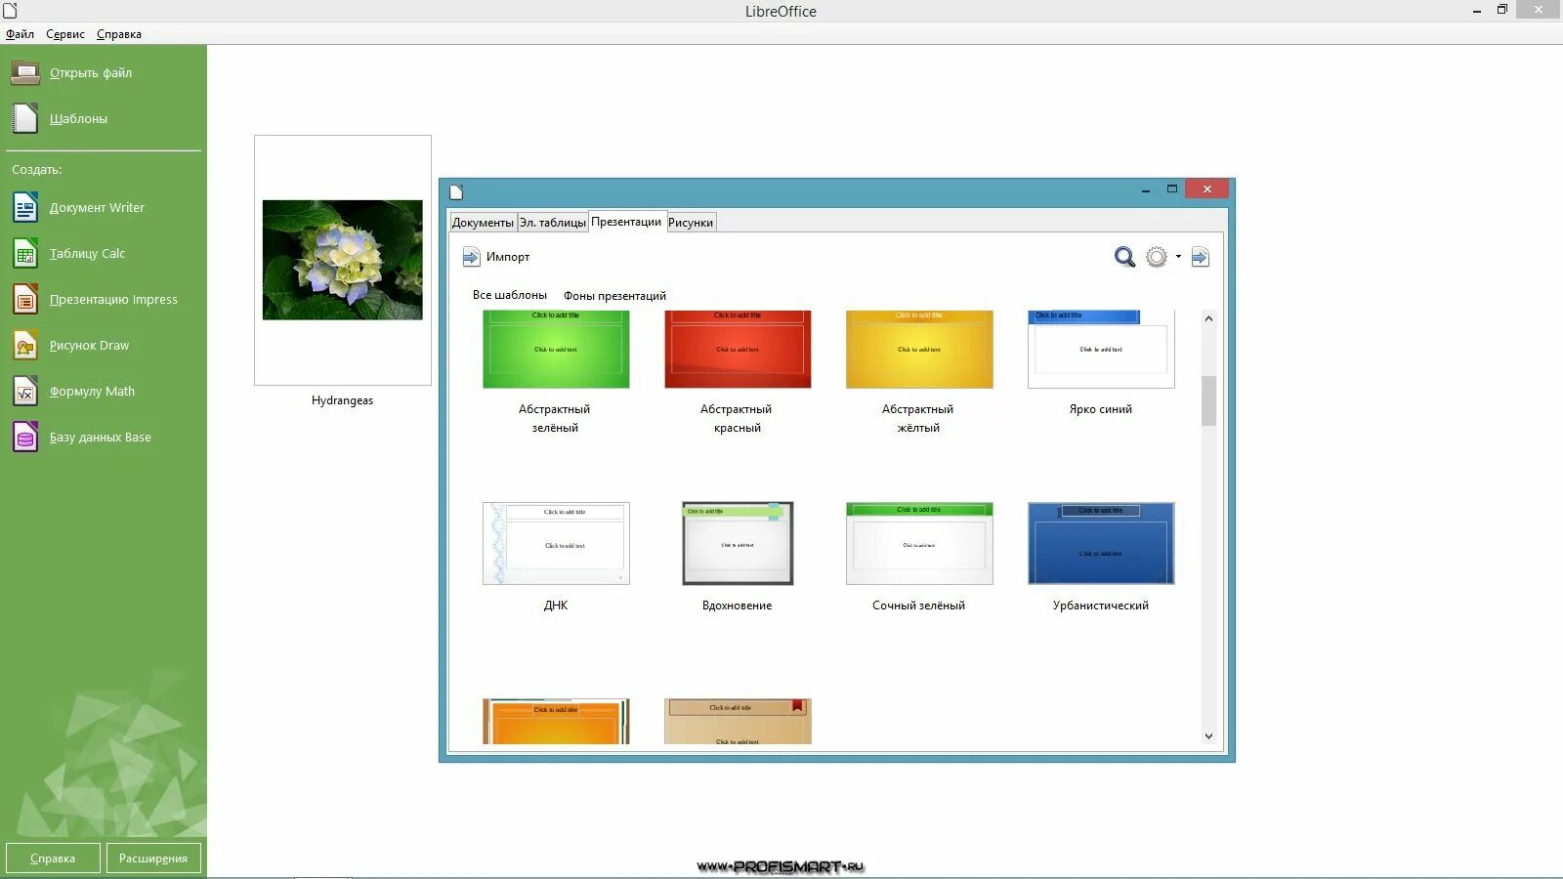Open the Hydrangeas recent document thumbnail
Image resolution: width=1563 pixels, height=879 pixels.
[343, 260]
